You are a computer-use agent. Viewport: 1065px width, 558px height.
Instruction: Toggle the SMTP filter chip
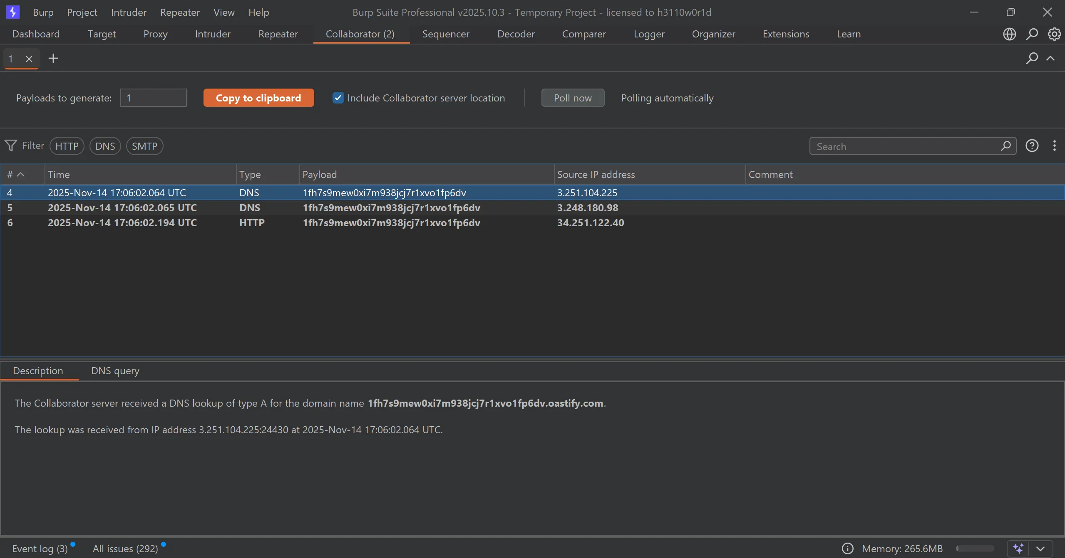(144, 146)
